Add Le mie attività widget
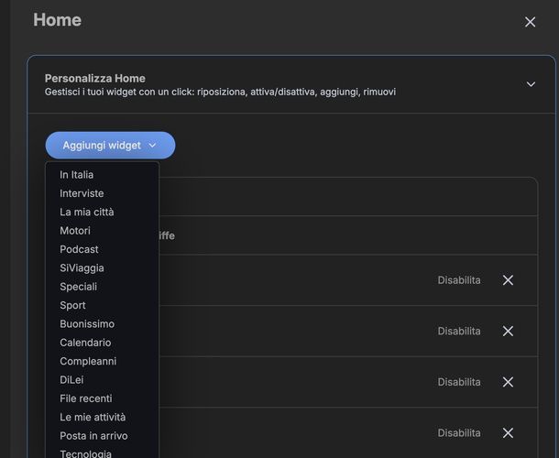The width and height of the screenshot is (559, 458). [93, 418]
